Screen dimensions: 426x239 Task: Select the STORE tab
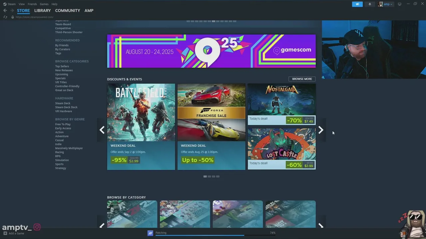(x=23, y=11)
